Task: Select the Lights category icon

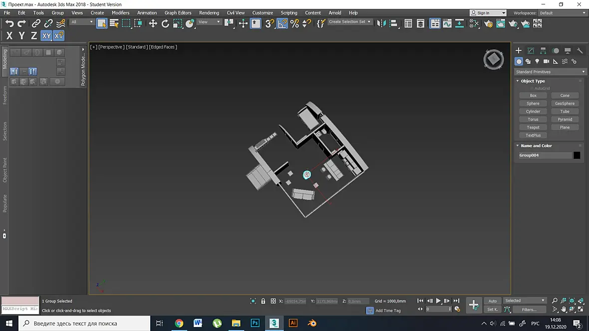Action: (537, 61)
